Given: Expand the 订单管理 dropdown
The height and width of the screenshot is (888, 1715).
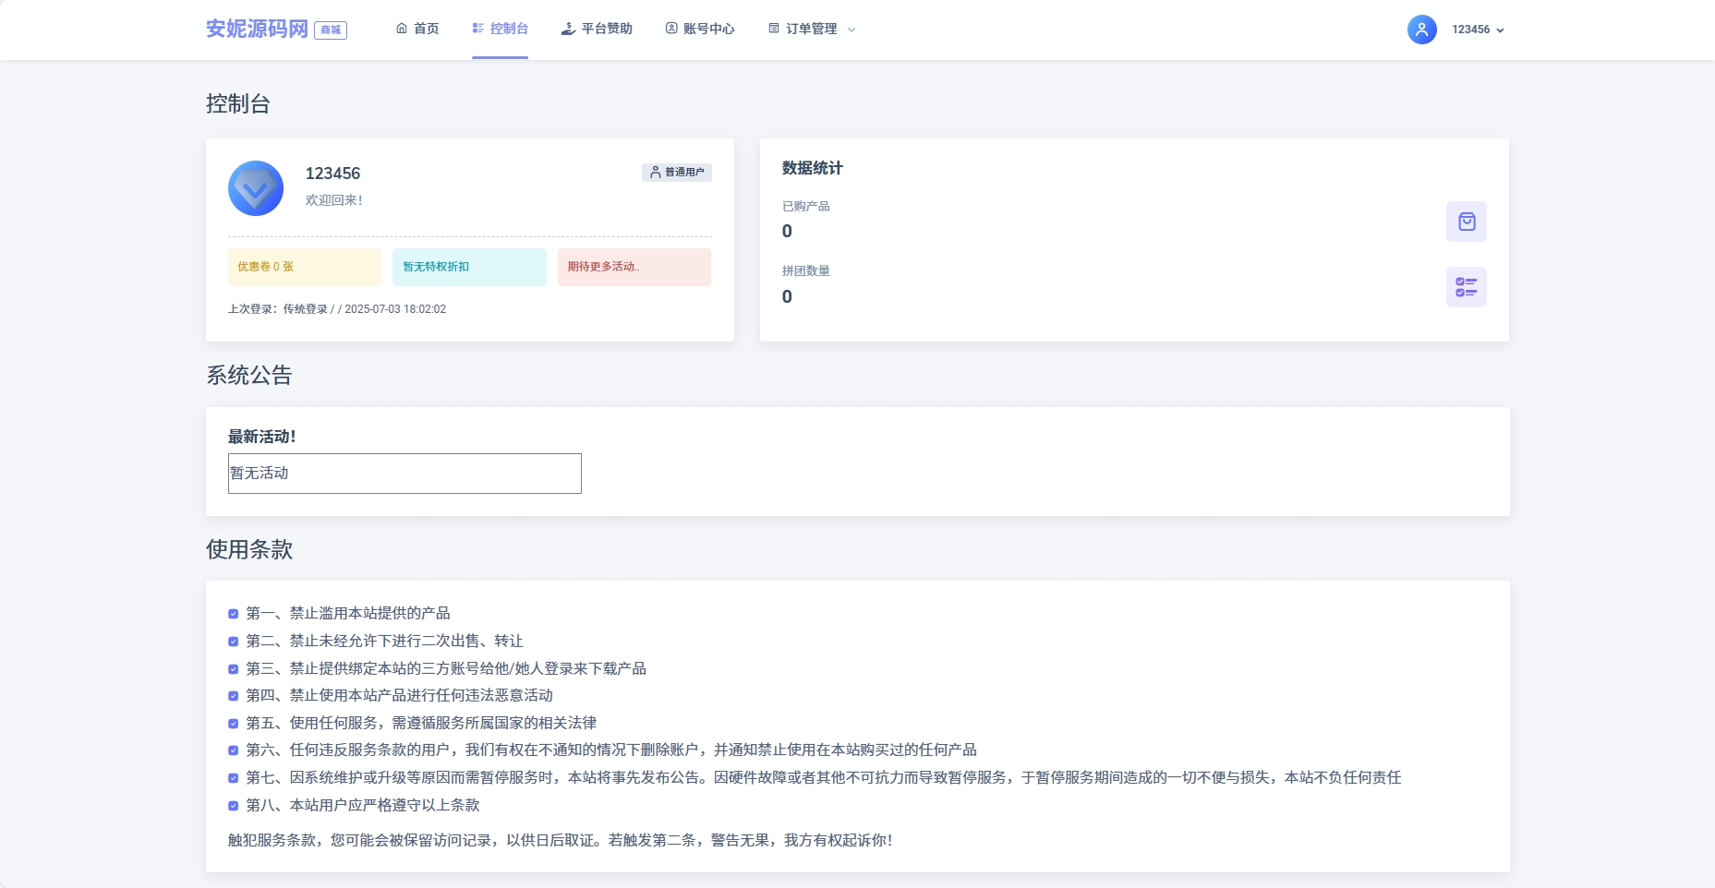Looking at the screenshot, I should point(851,29).
